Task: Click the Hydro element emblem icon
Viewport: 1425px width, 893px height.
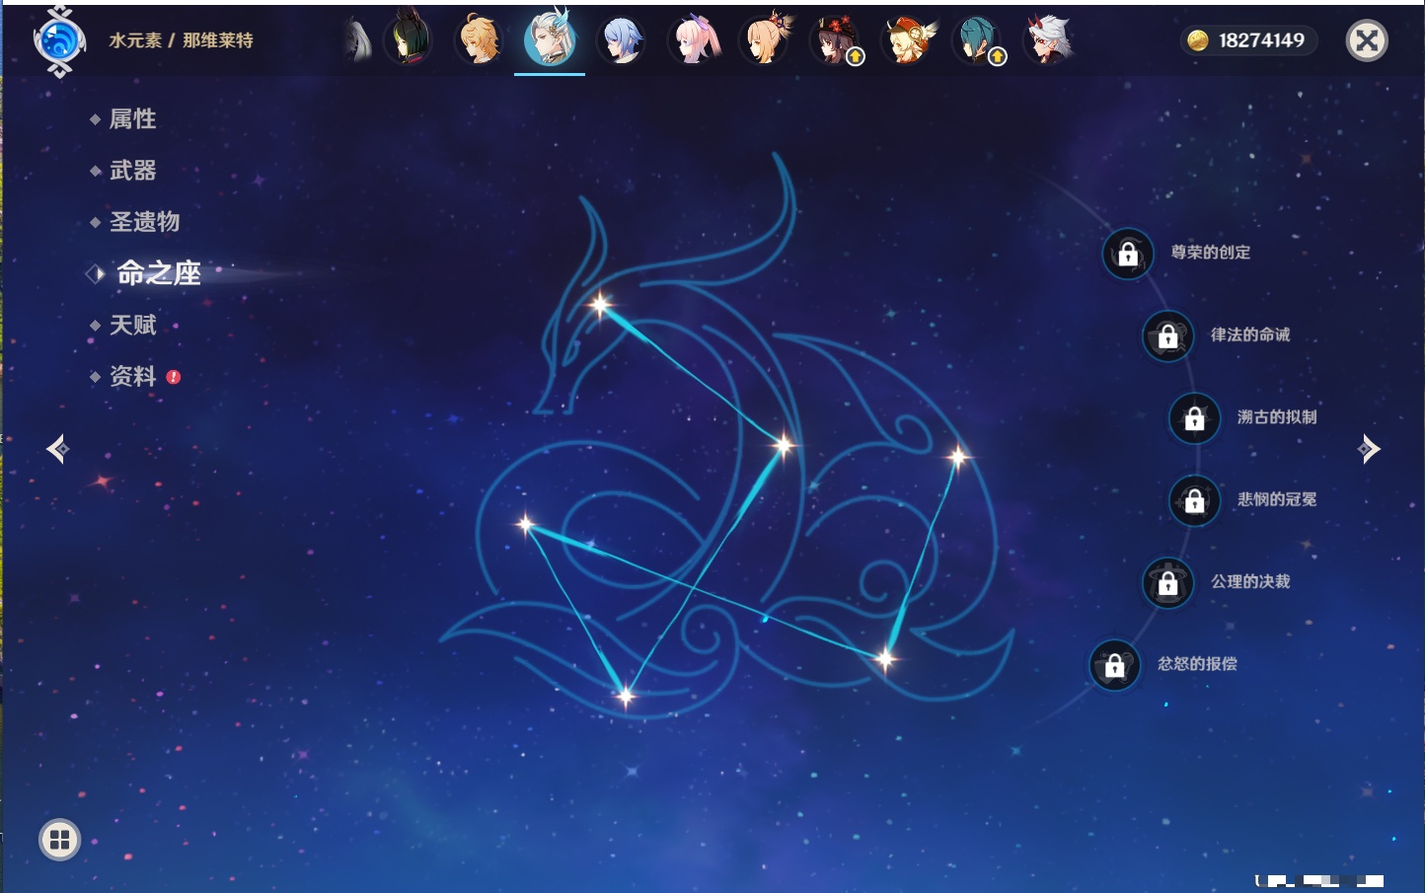Action: 59,41
